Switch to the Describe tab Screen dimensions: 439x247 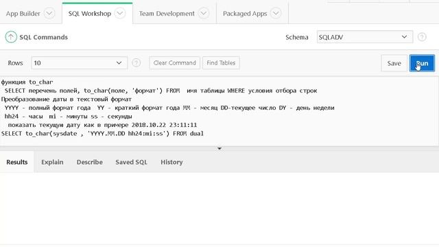90,162
